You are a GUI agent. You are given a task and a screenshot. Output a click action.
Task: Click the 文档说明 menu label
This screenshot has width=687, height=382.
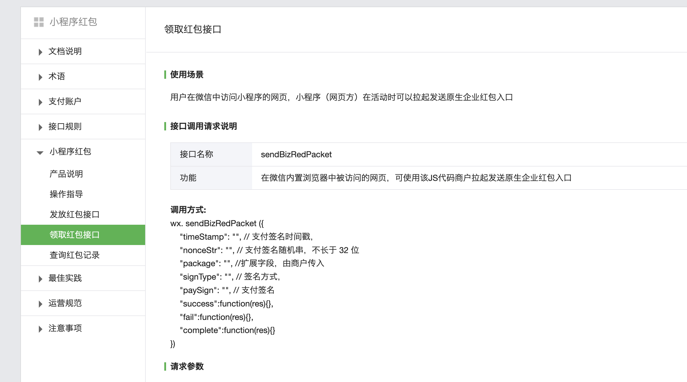point(65,51)
